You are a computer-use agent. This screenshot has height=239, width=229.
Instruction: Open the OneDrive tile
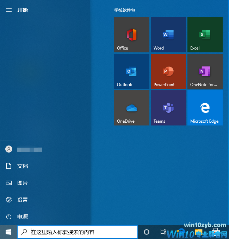tap(131, 108)
